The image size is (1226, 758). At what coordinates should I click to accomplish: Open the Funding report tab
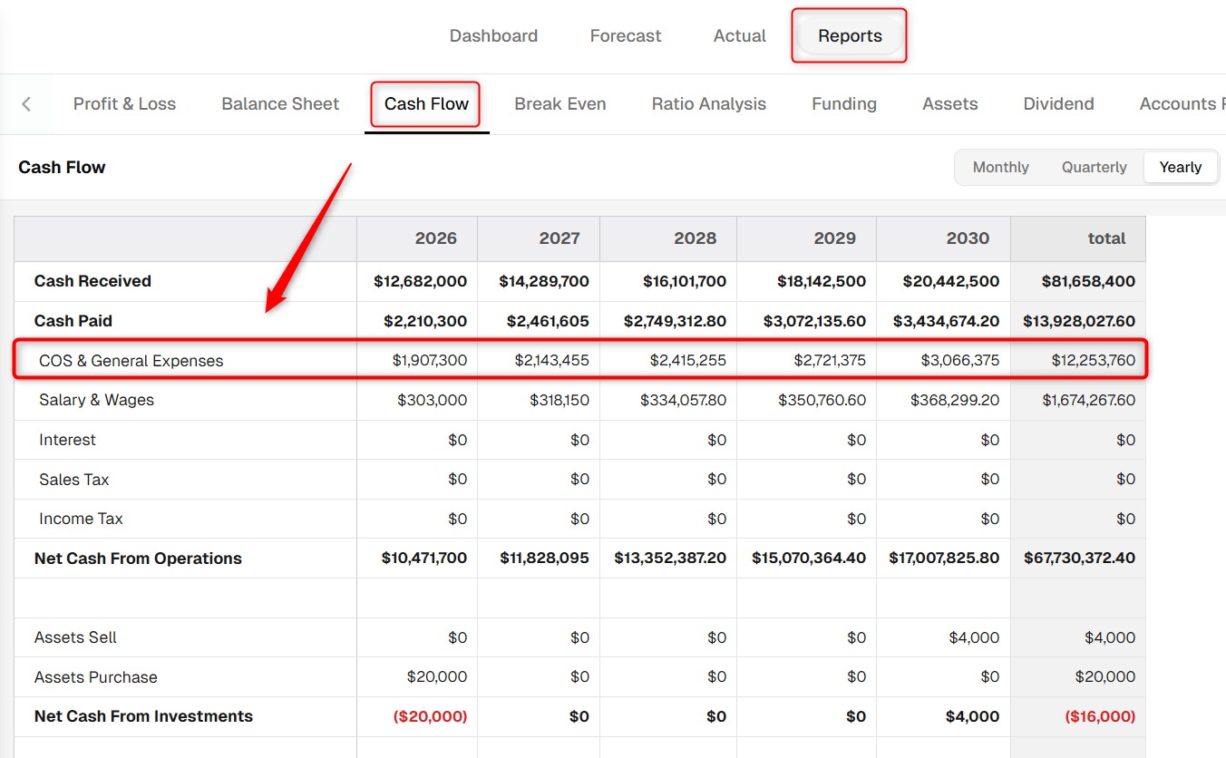tap(844, 104)
